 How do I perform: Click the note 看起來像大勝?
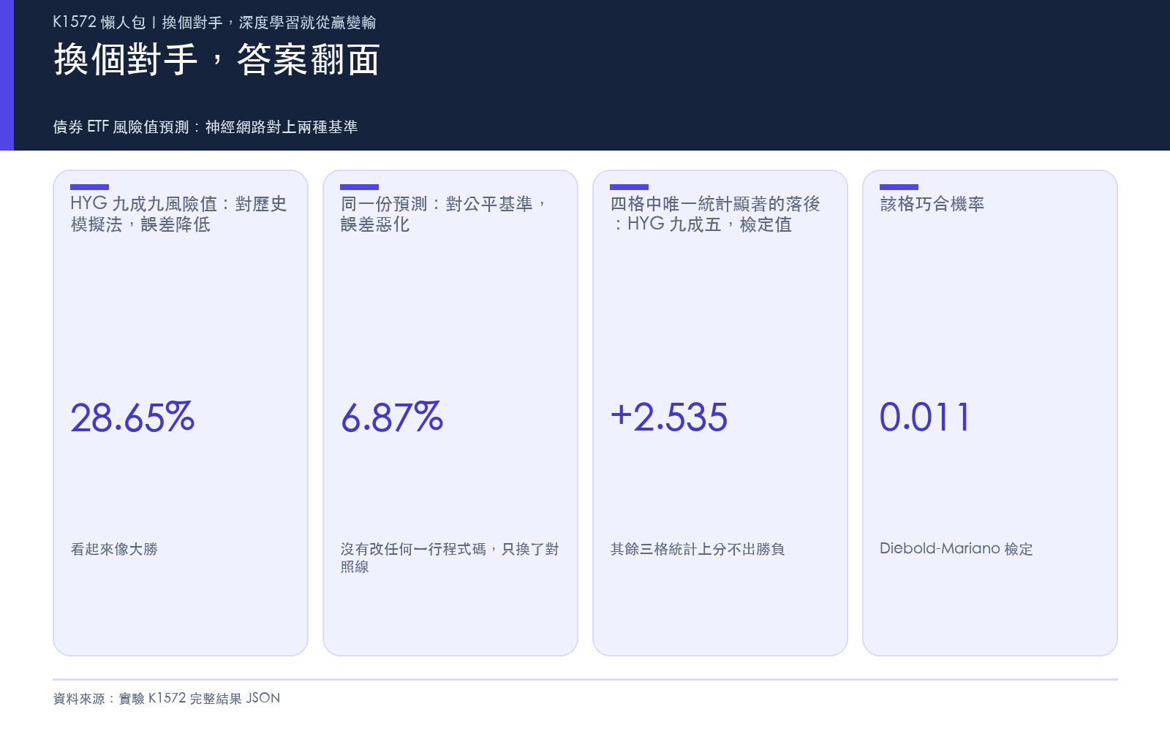pos(114,549)
